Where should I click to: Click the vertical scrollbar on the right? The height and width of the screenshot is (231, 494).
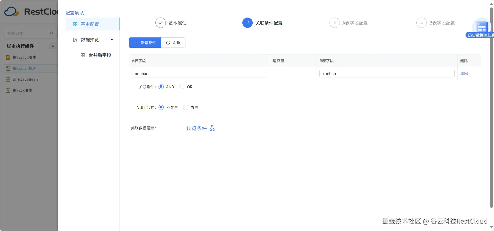[x=491, y=103]
